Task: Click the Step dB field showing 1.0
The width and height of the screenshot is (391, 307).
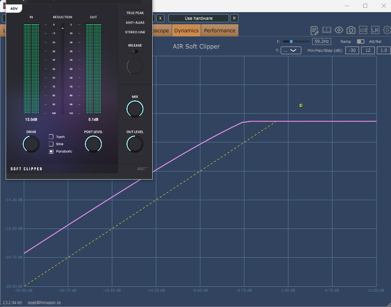Action: pyautogui.click(x=383, y=51)
